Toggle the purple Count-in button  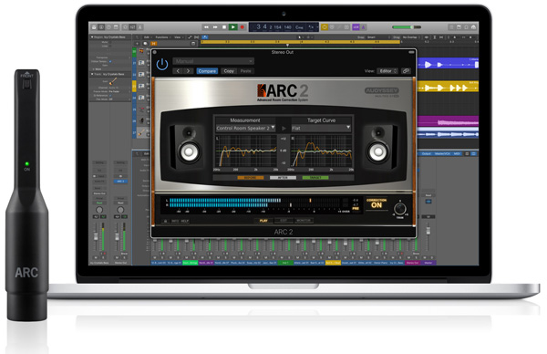[356, 27]
